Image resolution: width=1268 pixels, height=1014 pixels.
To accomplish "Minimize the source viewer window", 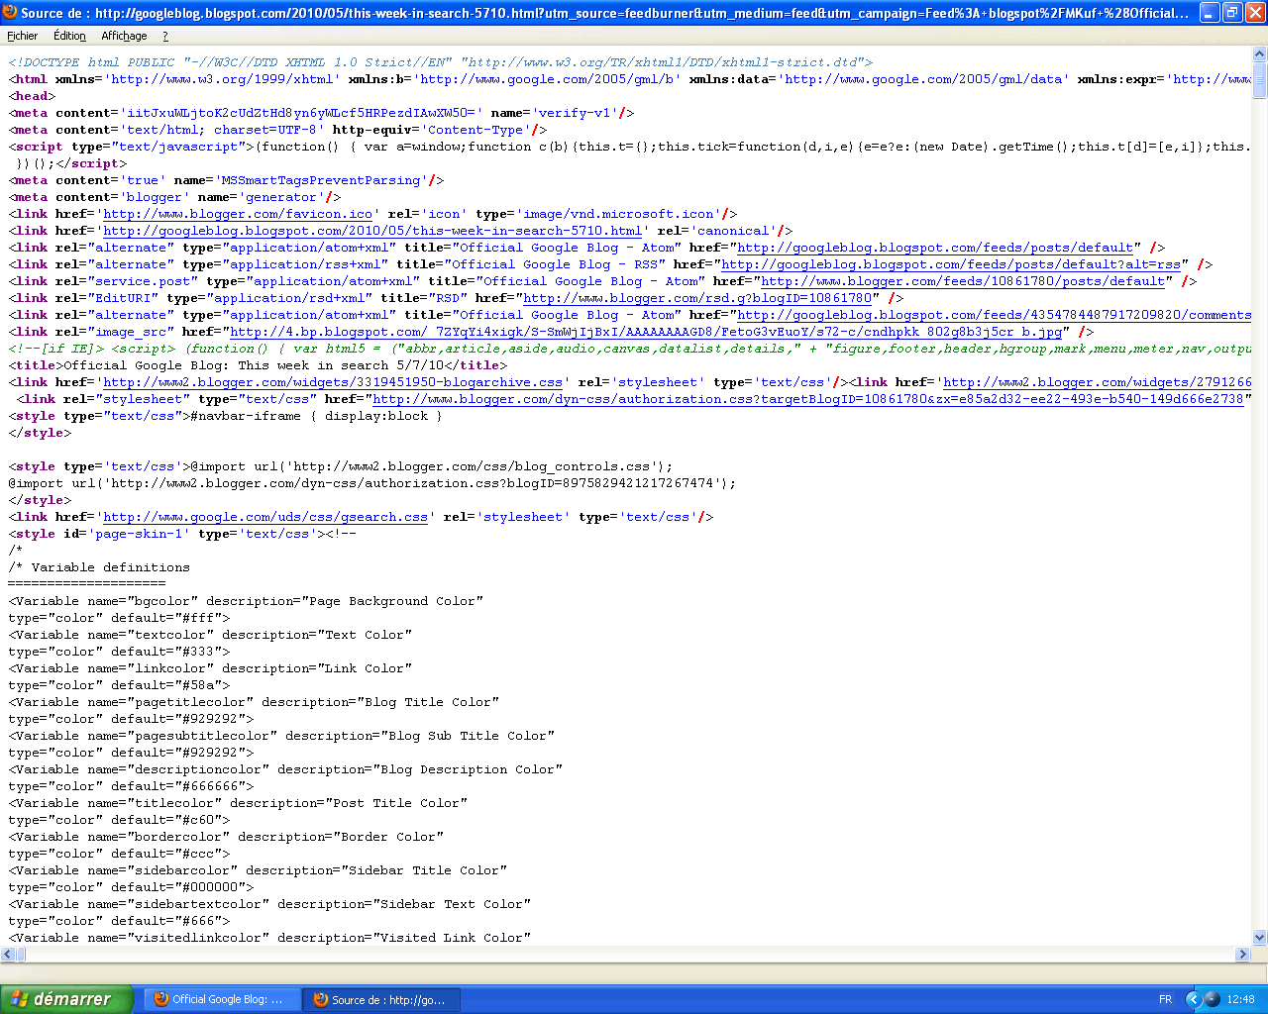I will click(1210, 13).
